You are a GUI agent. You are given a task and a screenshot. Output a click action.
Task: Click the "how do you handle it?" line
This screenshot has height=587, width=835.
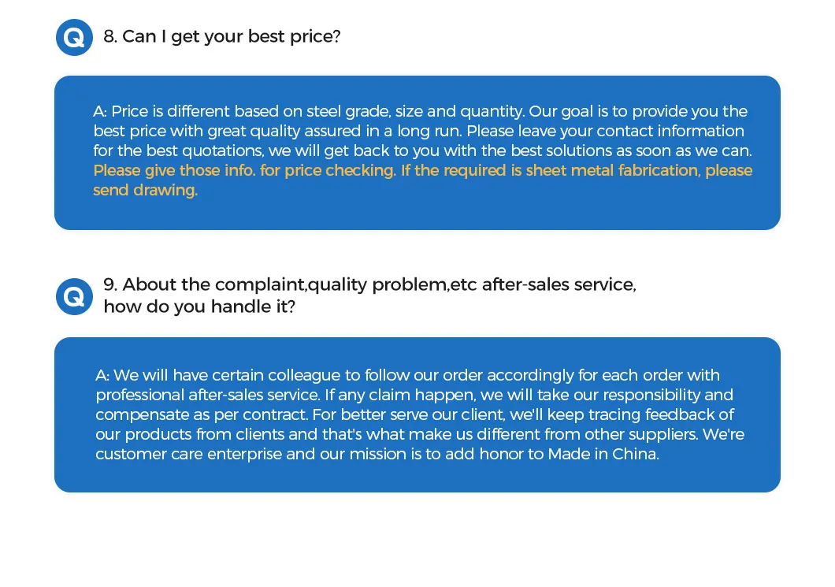tap(199, 307)
